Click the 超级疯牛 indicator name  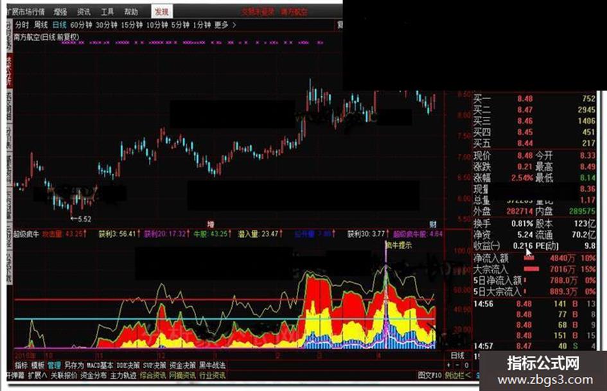coord(26,234)
